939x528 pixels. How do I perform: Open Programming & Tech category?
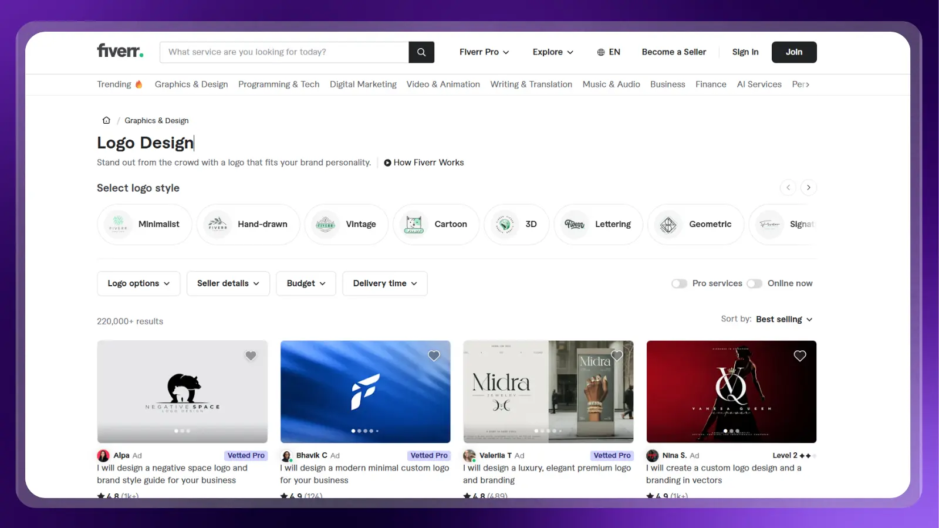pos(279,84)
